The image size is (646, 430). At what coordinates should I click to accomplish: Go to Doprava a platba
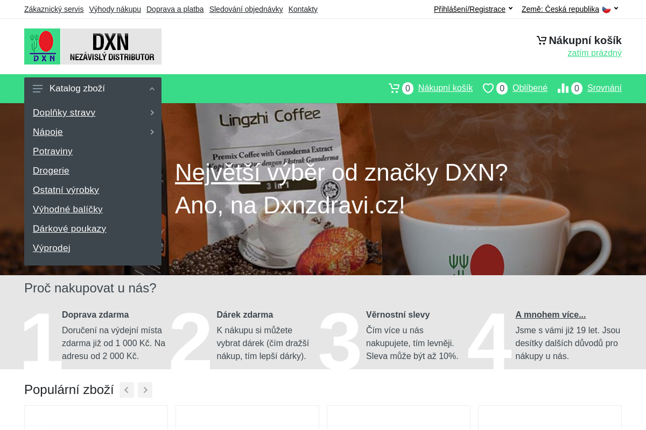tap(175, 9)
